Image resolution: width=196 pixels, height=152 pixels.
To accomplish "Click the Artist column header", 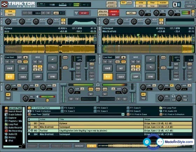I will [x=49, y=119].
